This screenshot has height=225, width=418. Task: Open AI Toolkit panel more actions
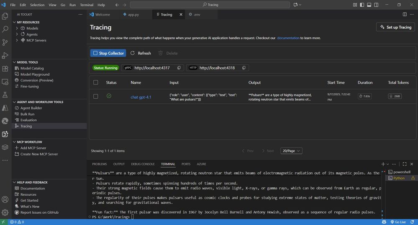tap(80, 14)
